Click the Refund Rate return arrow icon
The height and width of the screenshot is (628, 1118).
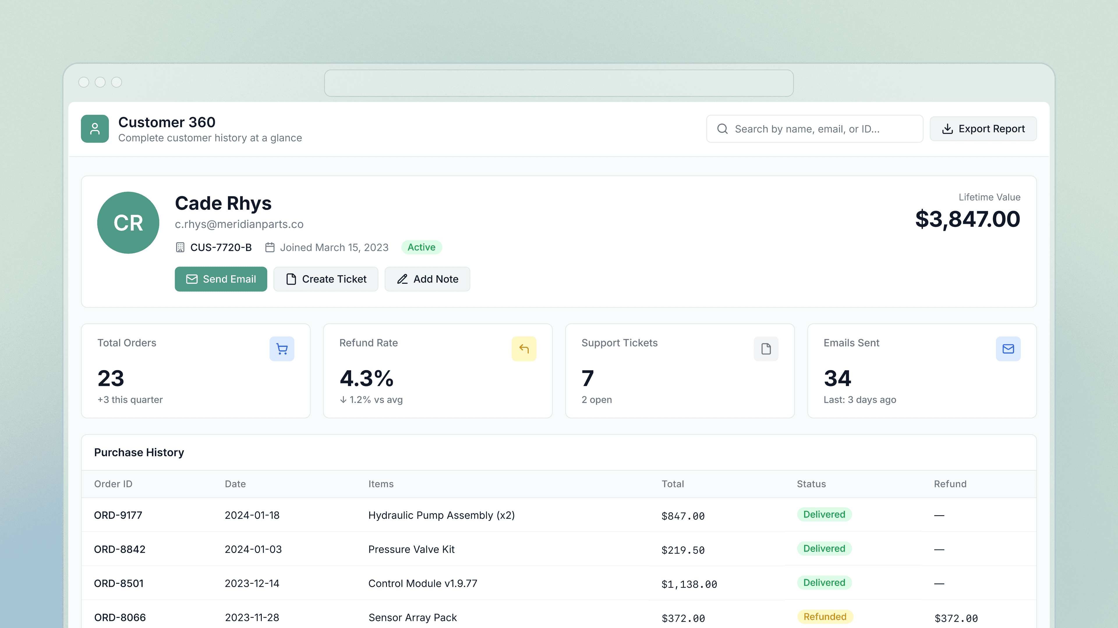524,349
